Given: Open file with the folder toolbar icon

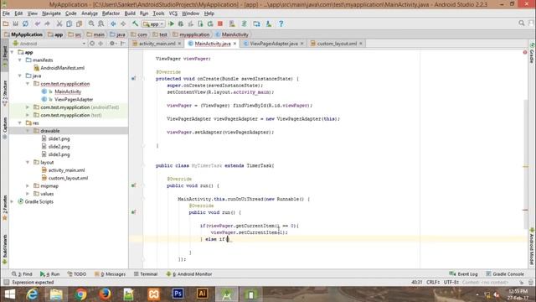Looking at the screenshot, I should (6, 23).
